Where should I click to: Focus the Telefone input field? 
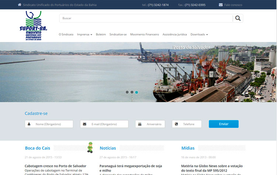coord(187,124)
